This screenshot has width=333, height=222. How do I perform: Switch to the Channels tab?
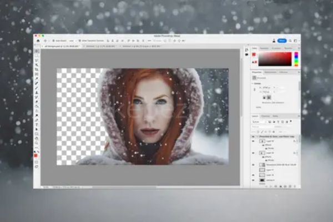point(265,116)
